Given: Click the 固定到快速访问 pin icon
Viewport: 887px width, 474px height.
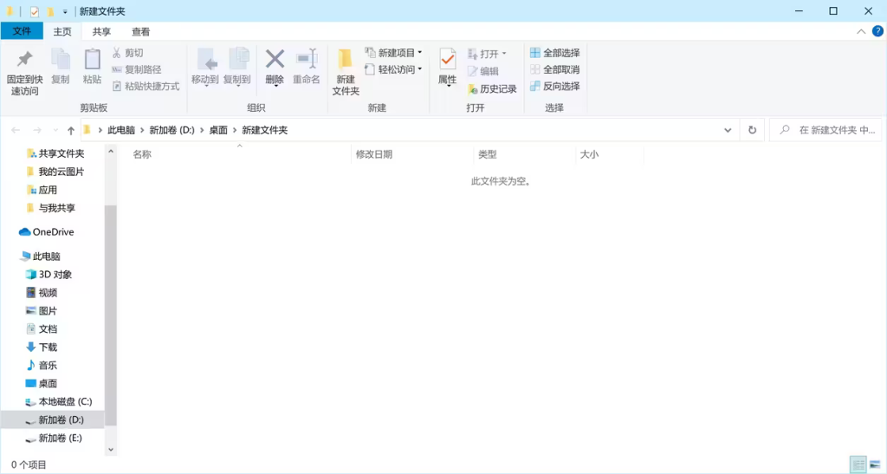Looking at the screenshot, I should click(25, 59).
